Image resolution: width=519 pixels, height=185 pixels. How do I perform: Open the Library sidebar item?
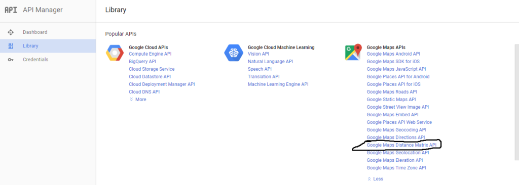click(x=48, y=46)
